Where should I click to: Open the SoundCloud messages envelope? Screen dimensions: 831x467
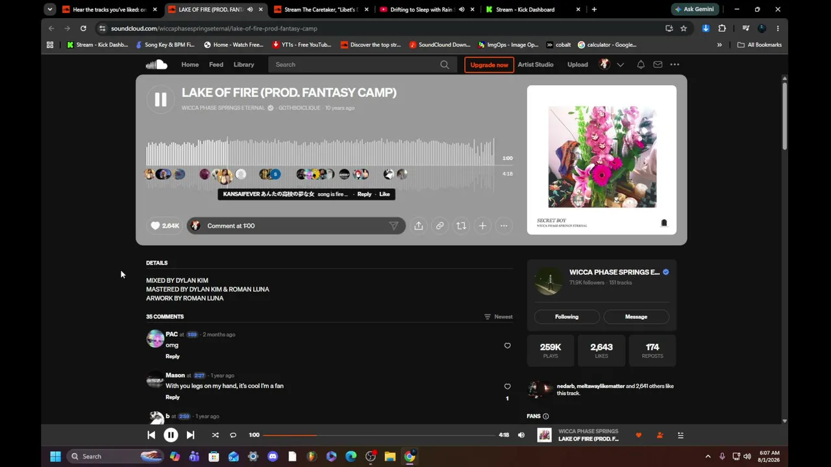[x=658, y=64]
